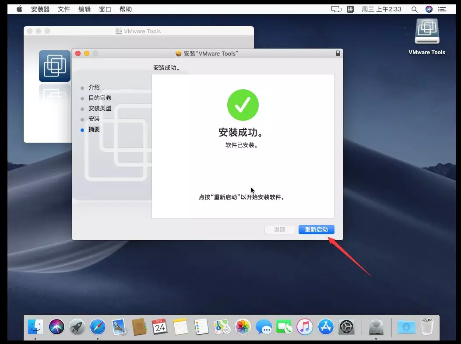This screenshot has height=344, width=461.
Task: Open App Store in Dock
Action: pos(325,326)
